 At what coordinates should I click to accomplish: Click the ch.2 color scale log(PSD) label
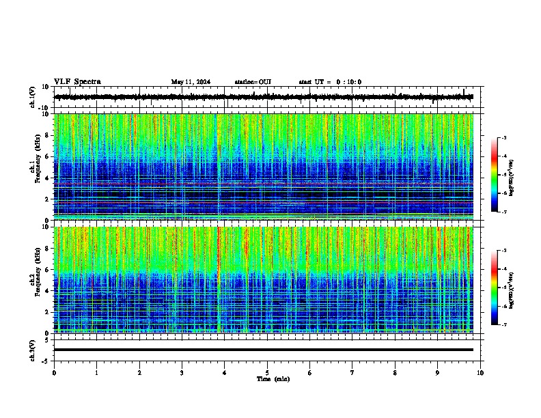click(x=512, y=291)
